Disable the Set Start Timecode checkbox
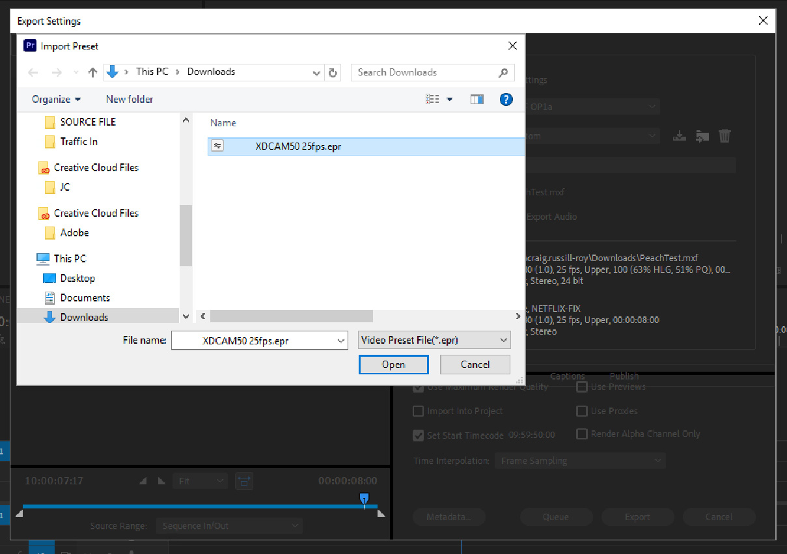The image size is (787, 554). coord(418,434)
